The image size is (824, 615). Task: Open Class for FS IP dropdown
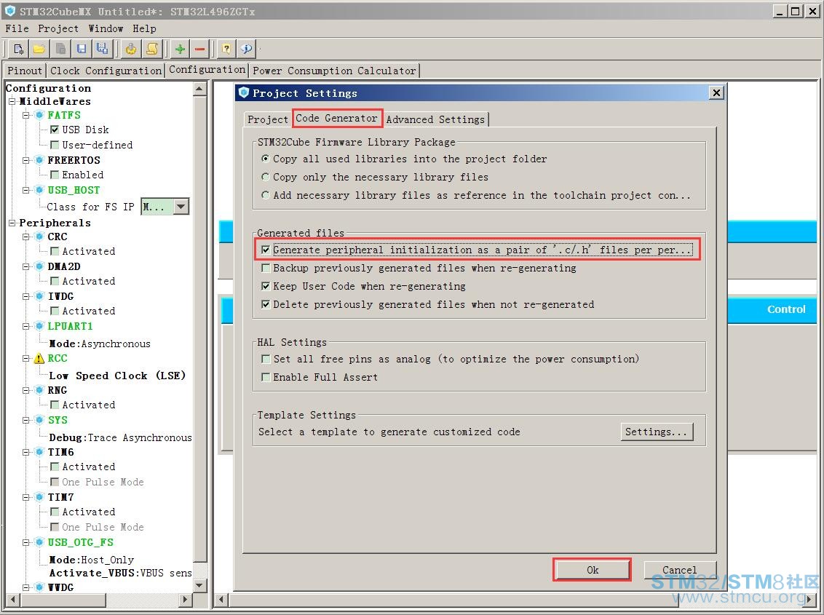181,207
